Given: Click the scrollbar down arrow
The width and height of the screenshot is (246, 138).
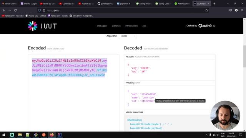Looking at the screenshot, I should point(244,130).
